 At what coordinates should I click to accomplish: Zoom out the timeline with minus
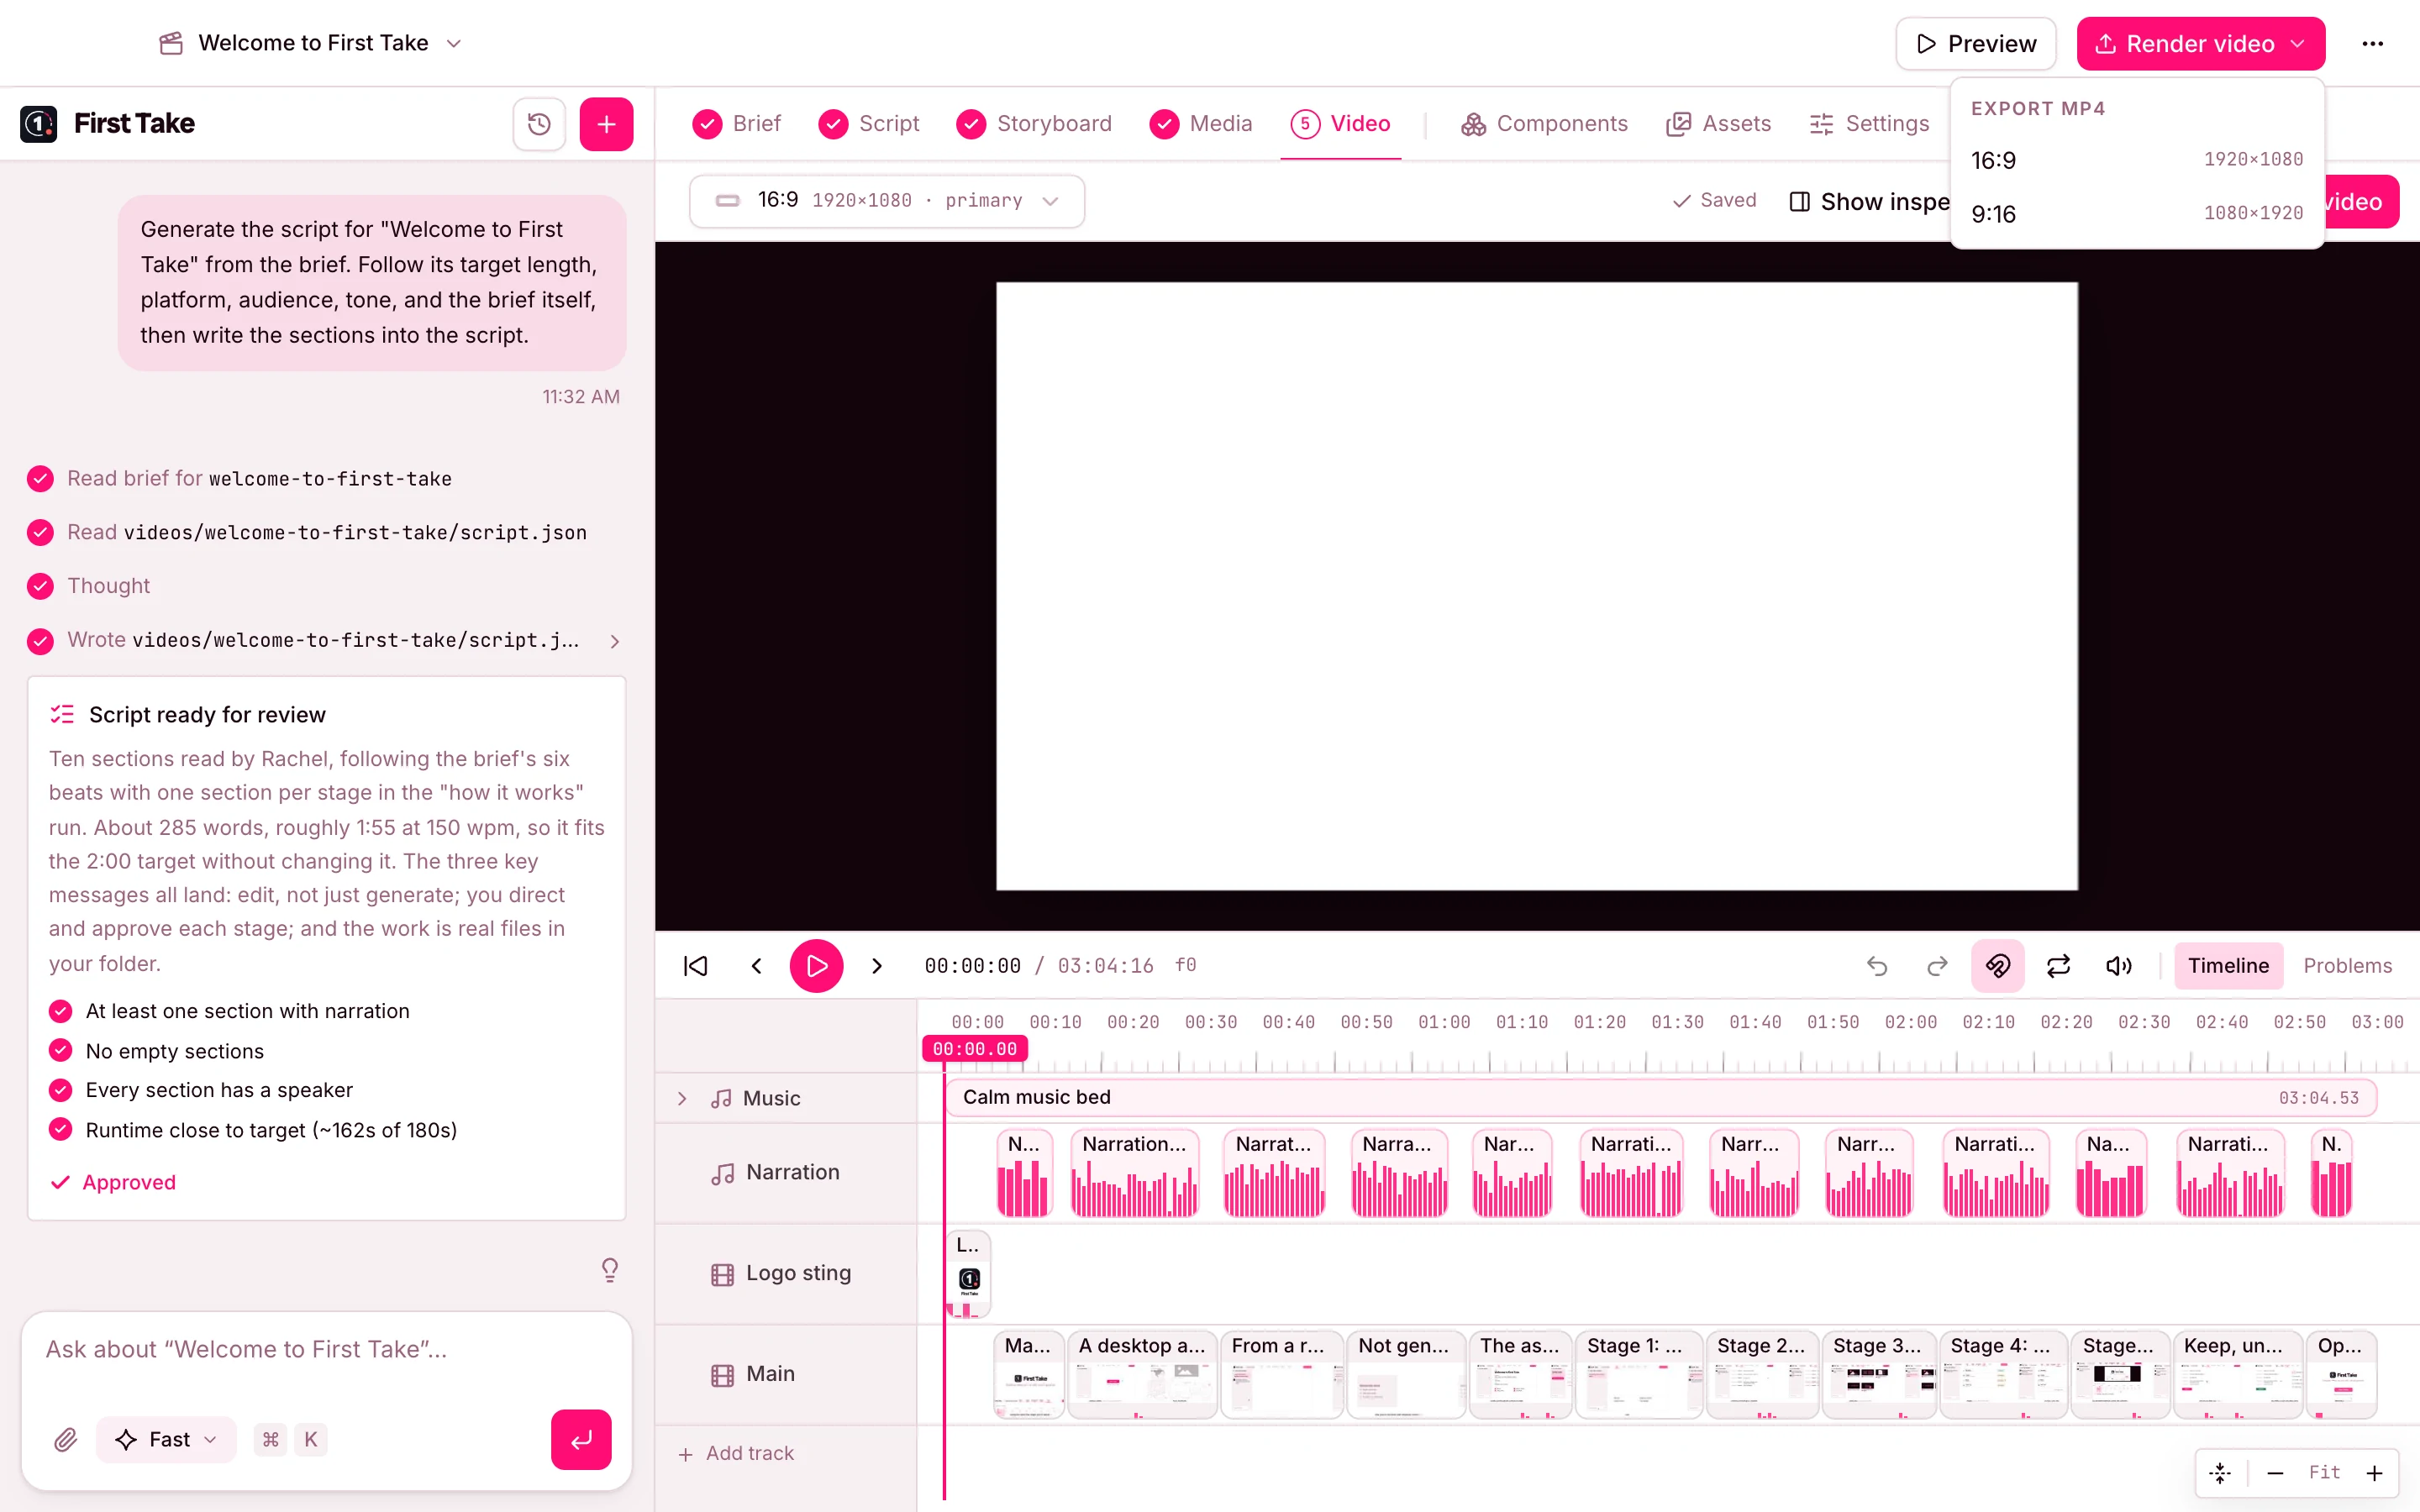(2275, 1473)
